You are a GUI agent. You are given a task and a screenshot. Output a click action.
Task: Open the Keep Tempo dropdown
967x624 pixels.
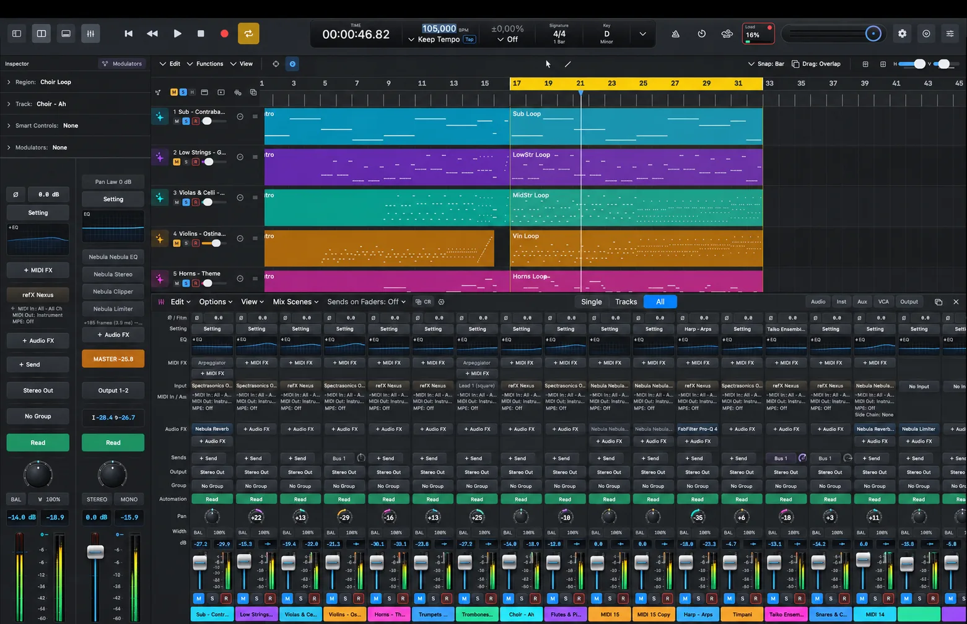pyautogui.click(x=434, y=40)
